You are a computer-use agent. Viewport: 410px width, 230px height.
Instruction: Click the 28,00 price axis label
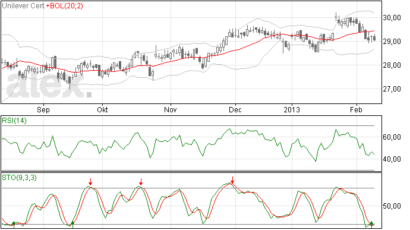[x=392, y=65]
